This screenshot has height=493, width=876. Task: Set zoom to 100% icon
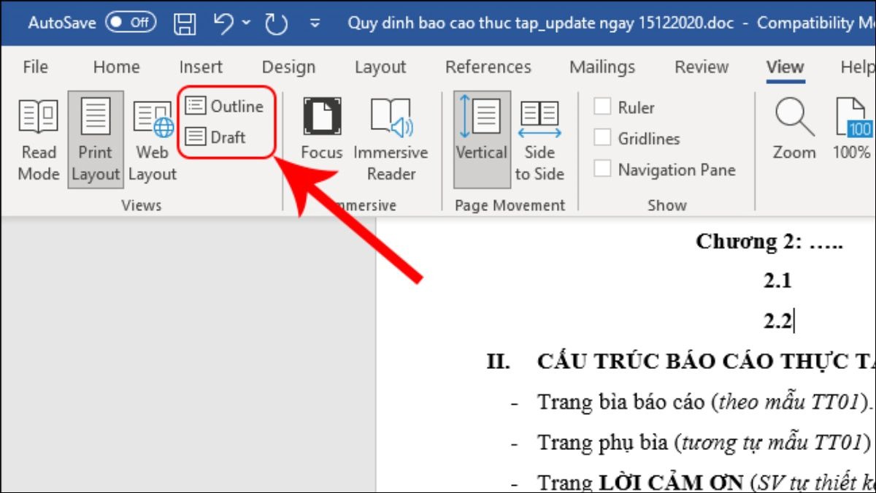[x=853, y=130]
